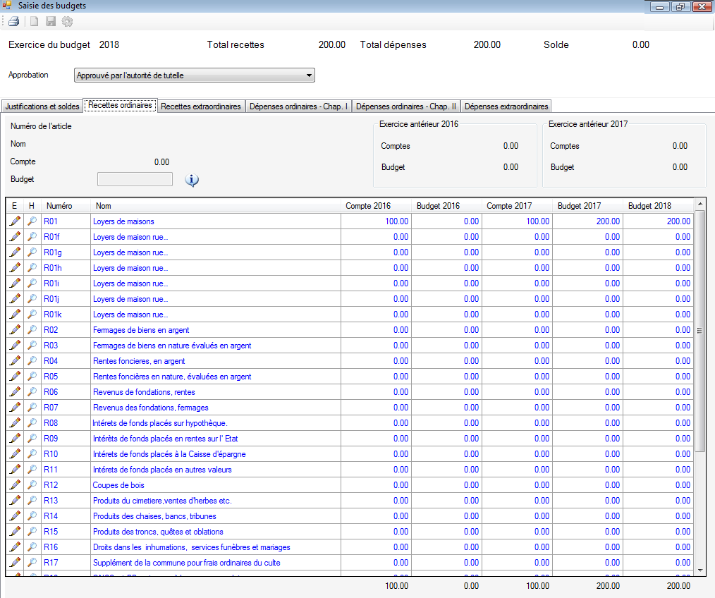This screenshot has width=715, height=598.
Task: Click the "R17" article number cell
Action: click(x=66, y=563)
